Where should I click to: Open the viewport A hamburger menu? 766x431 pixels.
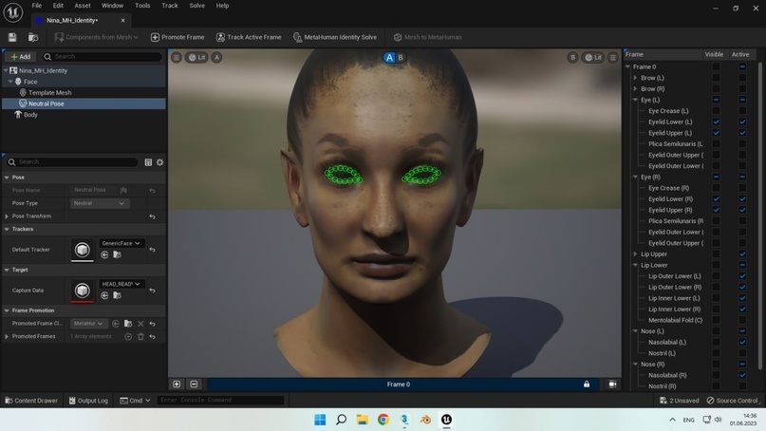tap(177, 58)
